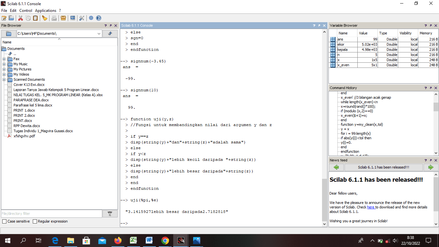The height and width of the screenshot is (247, 439).
Task: Sort variables by Name column header
Action: pyautogui.click(x=347, y=33)
